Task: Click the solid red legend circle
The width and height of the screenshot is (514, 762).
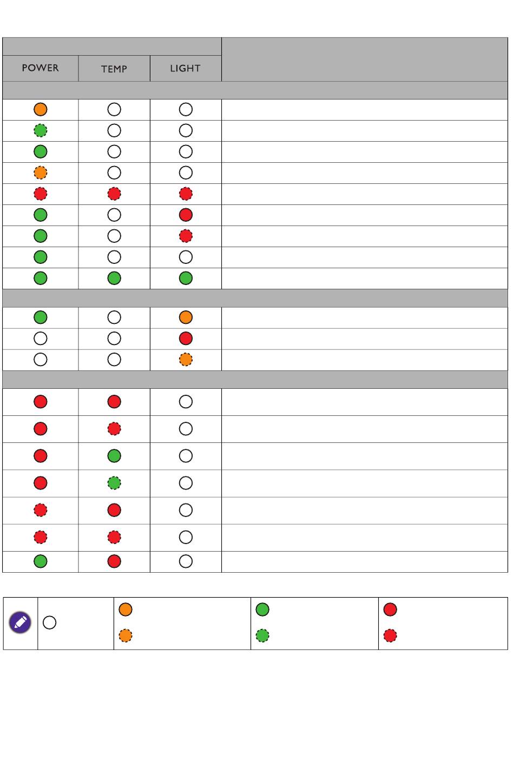Action: click(390, 609)
